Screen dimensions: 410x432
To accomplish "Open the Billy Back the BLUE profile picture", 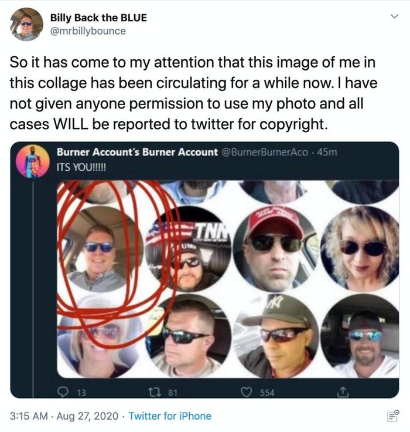I will (x=27, y=24).
